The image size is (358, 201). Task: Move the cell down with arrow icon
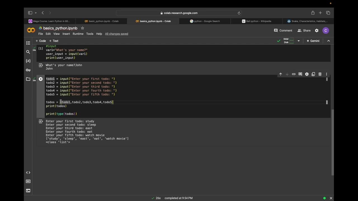(287, 74)
